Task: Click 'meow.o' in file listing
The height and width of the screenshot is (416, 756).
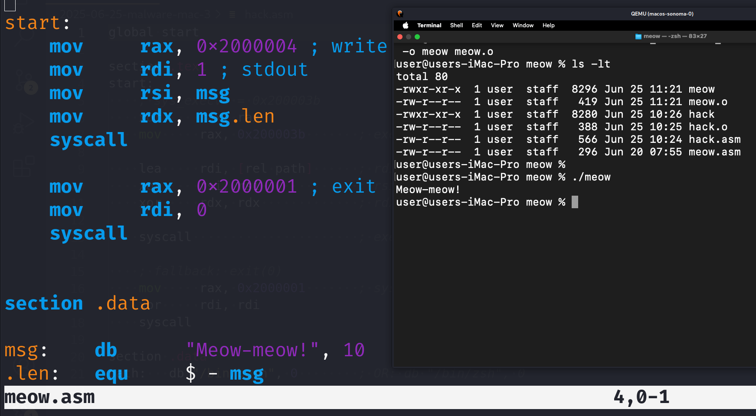Action: (x=708, y=102)
